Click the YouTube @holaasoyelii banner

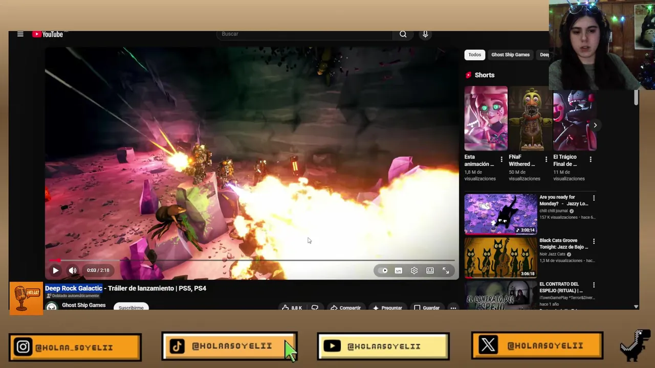[383, 346]
